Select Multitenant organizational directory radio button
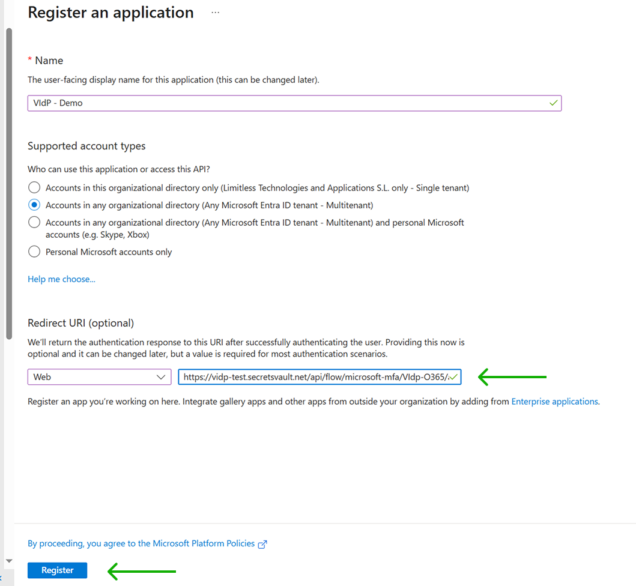636x586 pixels. [x=35, y=205]
